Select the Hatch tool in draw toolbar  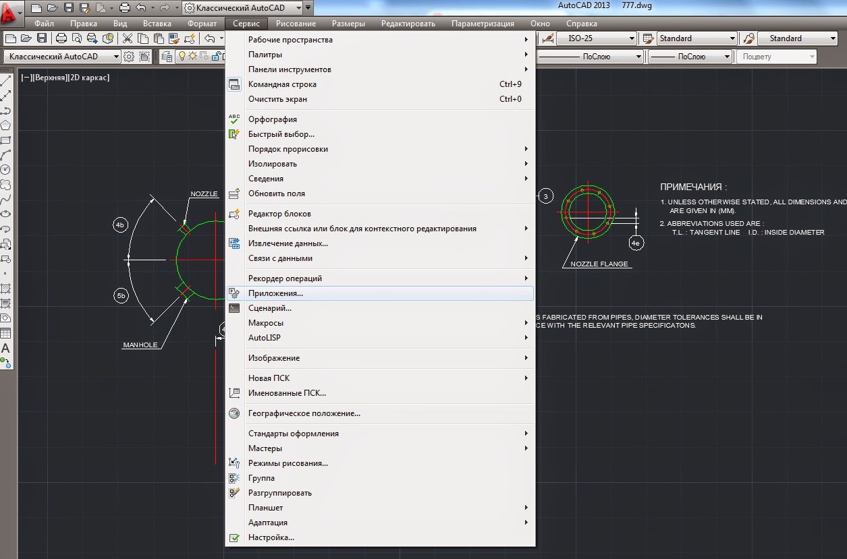(5, 288)
